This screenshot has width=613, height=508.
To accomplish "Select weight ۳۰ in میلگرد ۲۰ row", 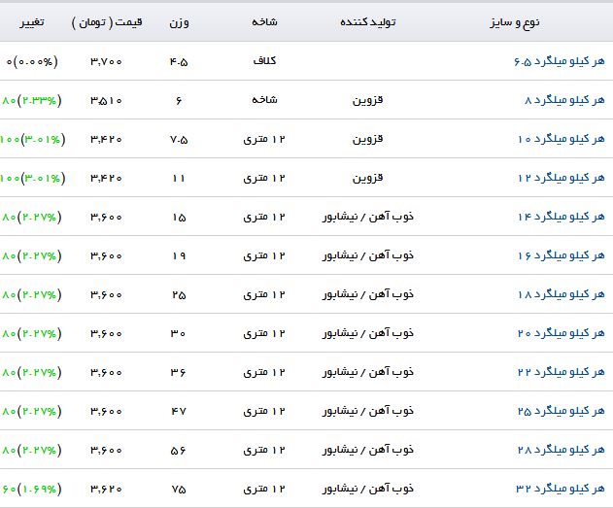I will 179,334.
